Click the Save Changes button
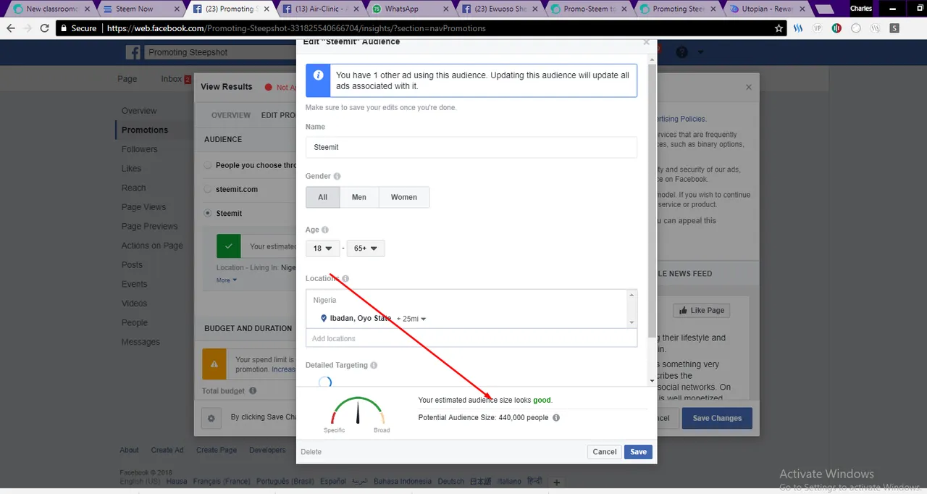927x494 pixels. point(717,418)
